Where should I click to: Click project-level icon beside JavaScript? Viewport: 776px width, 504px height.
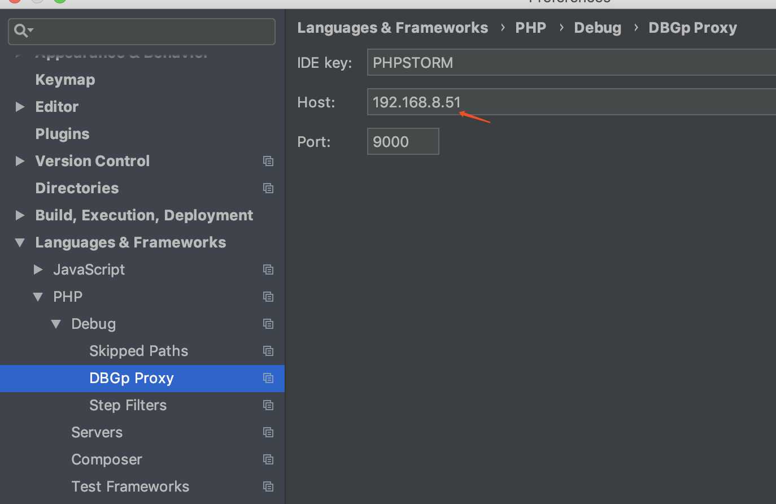(268, 270)
